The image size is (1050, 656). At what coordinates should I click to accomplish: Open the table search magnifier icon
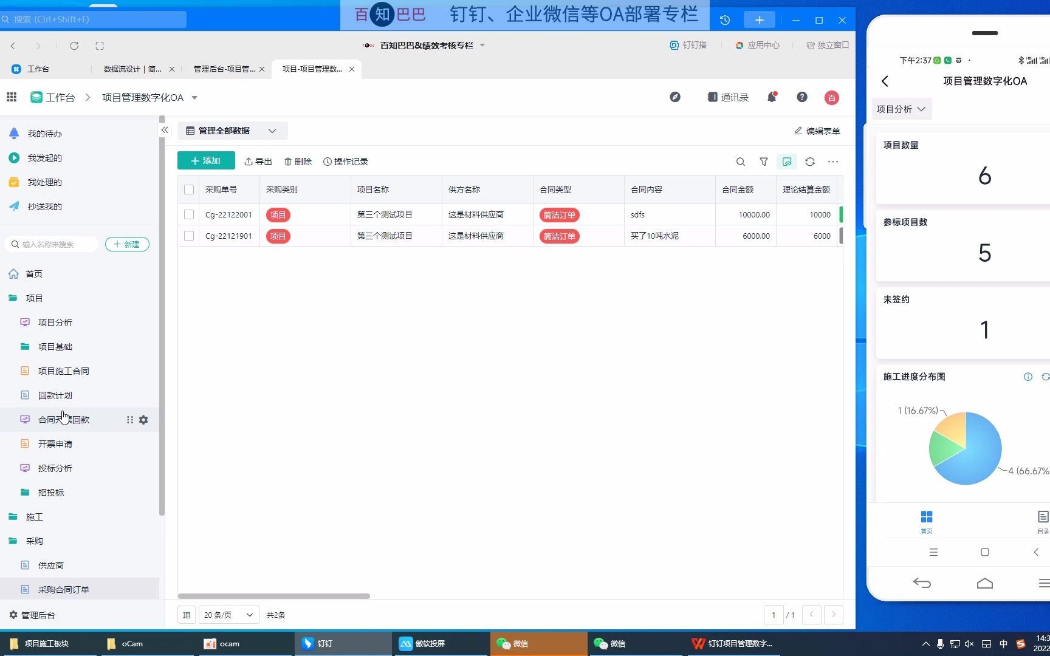coord(741,162)
